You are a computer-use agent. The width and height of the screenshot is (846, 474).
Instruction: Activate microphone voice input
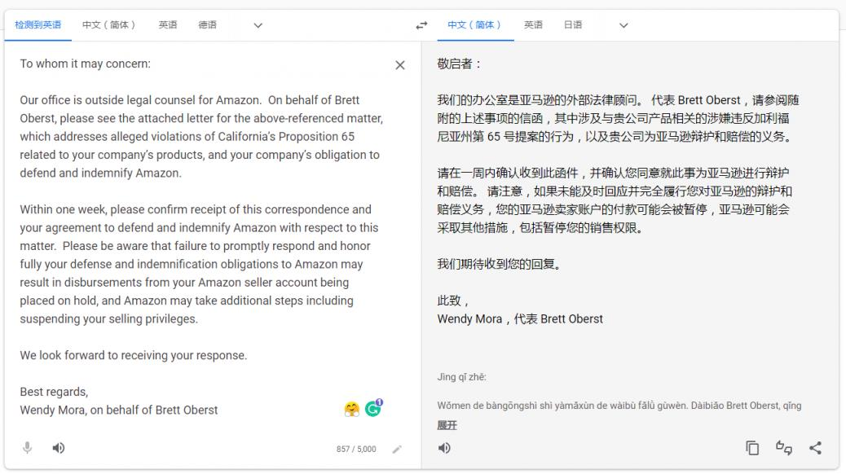point(28,448)
